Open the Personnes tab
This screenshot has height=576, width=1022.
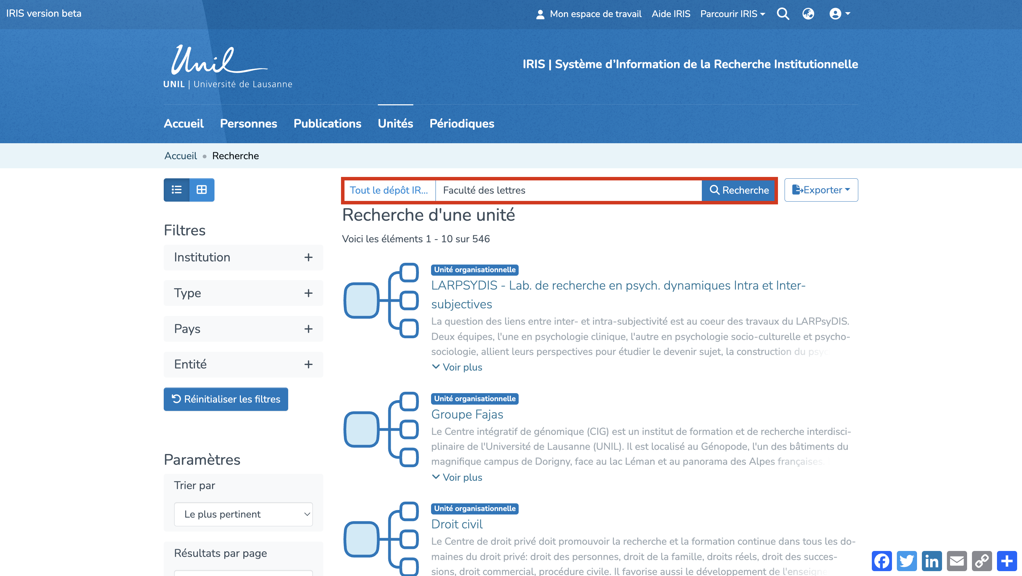pos(248,123)
